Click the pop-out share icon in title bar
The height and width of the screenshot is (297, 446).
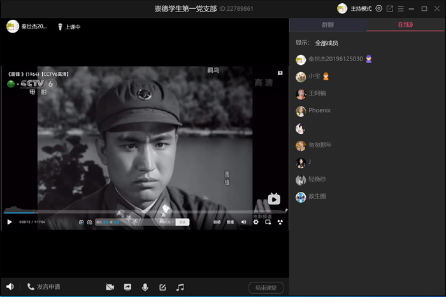click(390, 8)
